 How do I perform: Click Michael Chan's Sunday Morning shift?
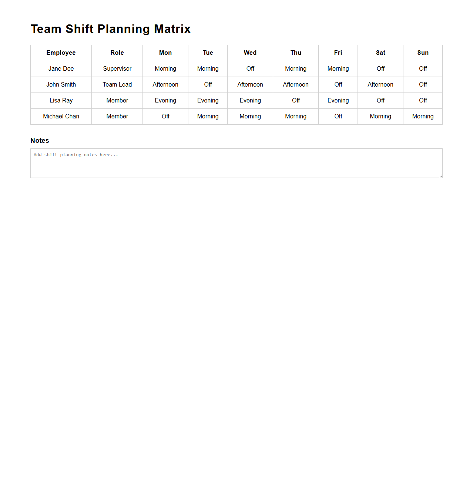pyautogui.click(x=422, y=117)
